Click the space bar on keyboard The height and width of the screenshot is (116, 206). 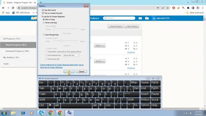coord(76,106)
